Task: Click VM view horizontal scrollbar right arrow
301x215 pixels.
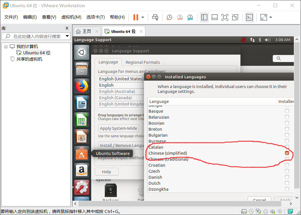Action: pos(291,204)
